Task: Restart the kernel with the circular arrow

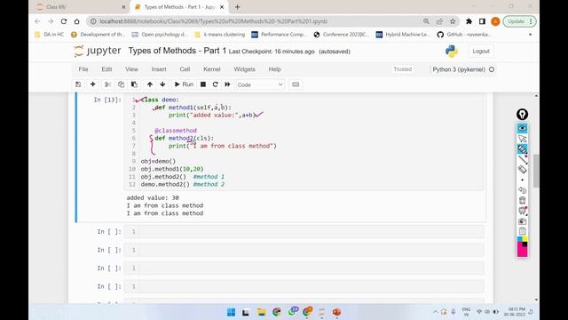Action: [x=215, y=84]
